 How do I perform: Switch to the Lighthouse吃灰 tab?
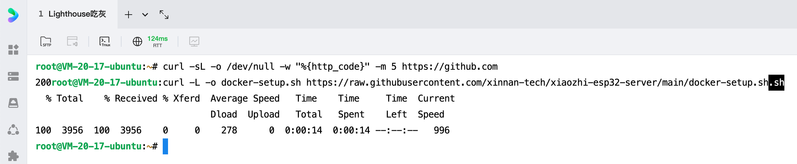(72, 14)
